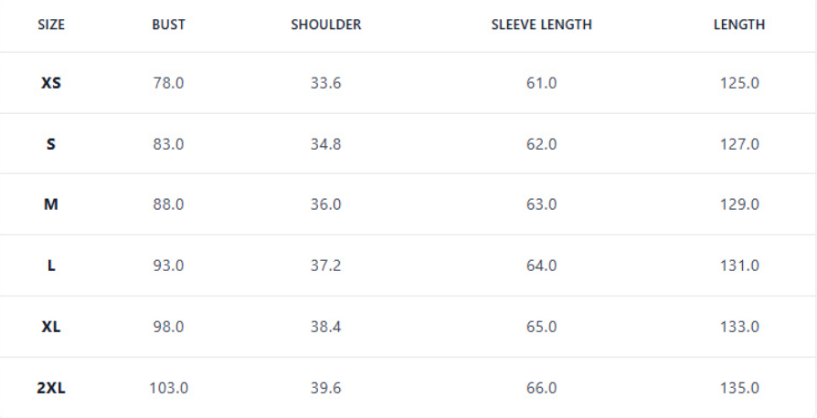Select the M size row label
817x418 pixels.
click(51, 204)
